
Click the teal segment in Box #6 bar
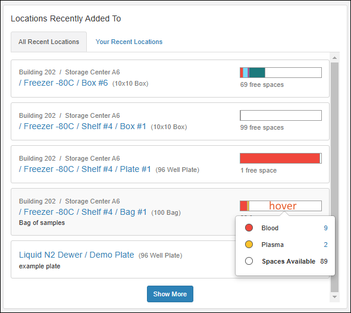[x=257, y=73]
